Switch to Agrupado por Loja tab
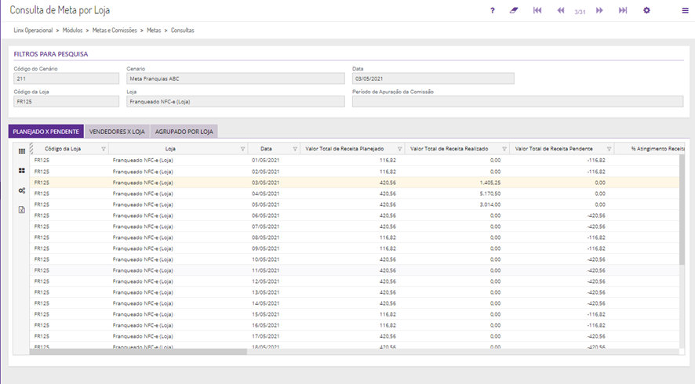695x384 pixels. click(x=184, y=132)
